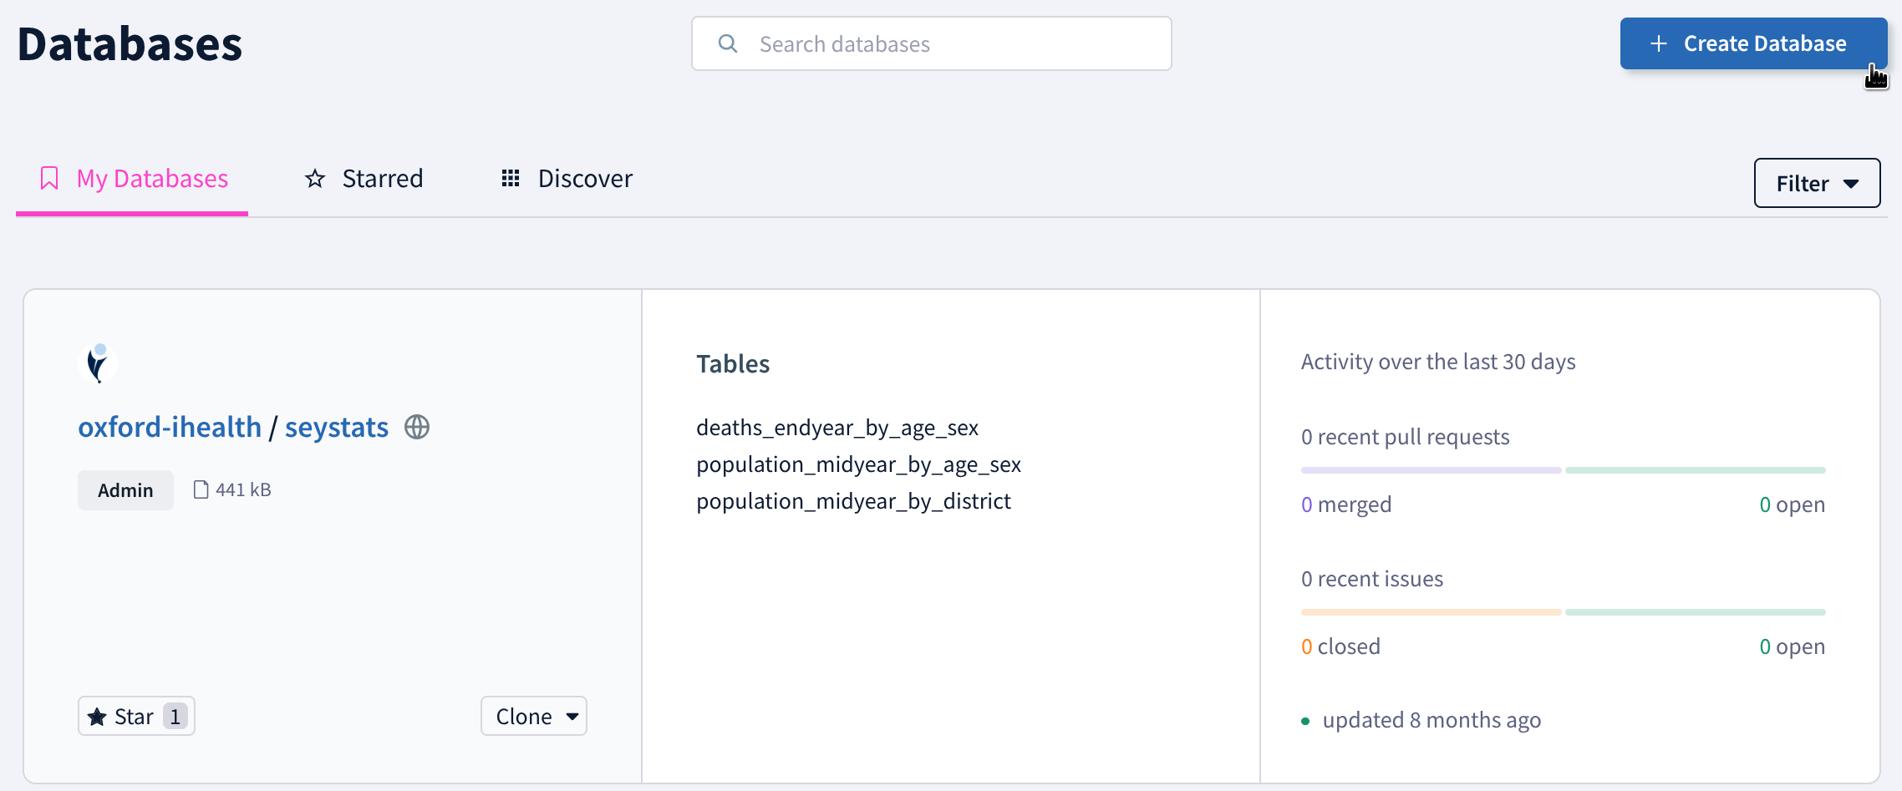1902x791 pixels.
Task: Click the plus icon in Create Database
Action: tap(1659, 43)
